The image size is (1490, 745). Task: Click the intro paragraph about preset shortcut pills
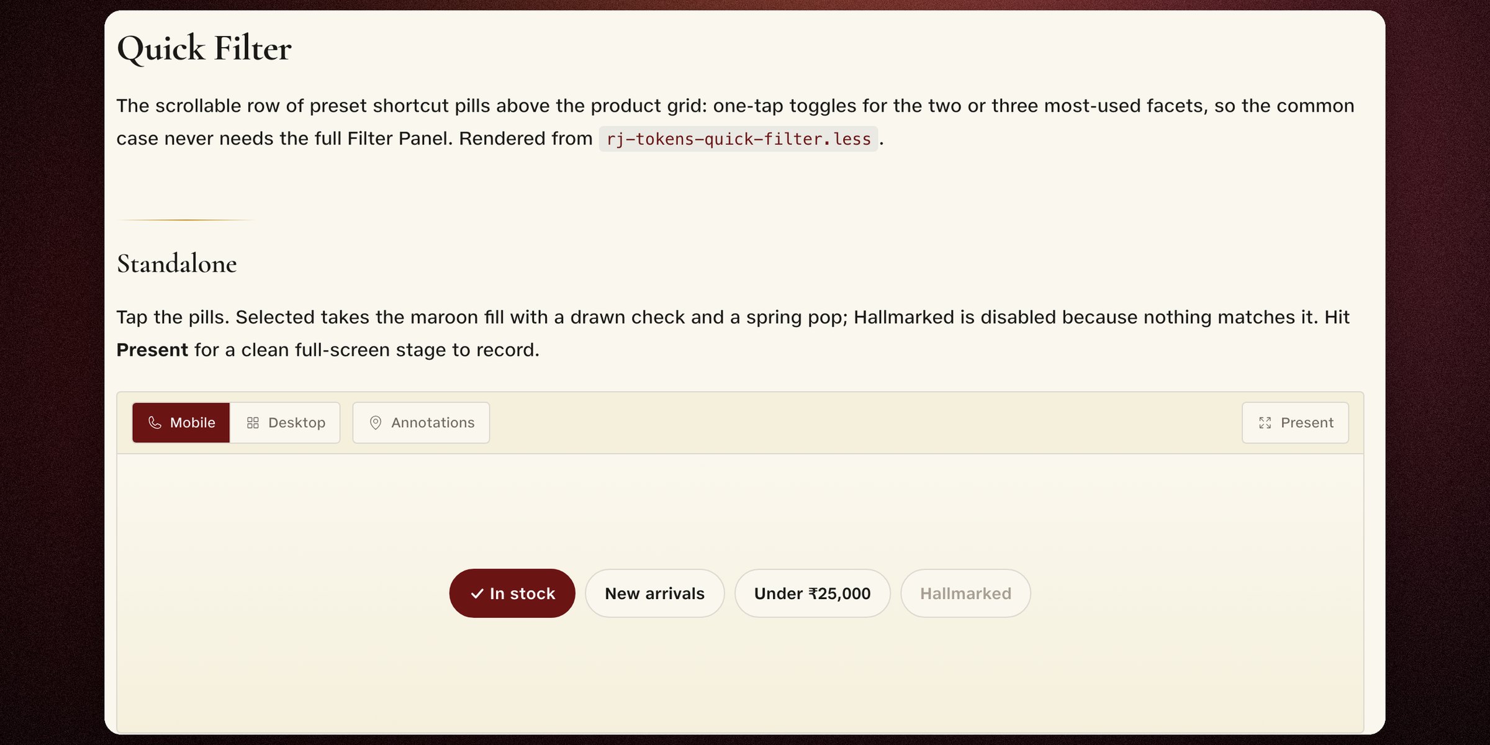(736, 122)
